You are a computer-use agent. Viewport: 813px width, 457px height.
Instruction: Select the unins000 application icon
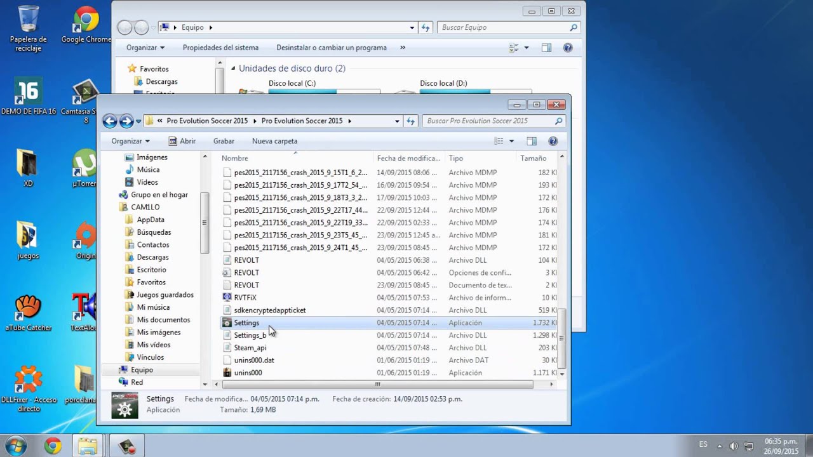tap(227, 373)
